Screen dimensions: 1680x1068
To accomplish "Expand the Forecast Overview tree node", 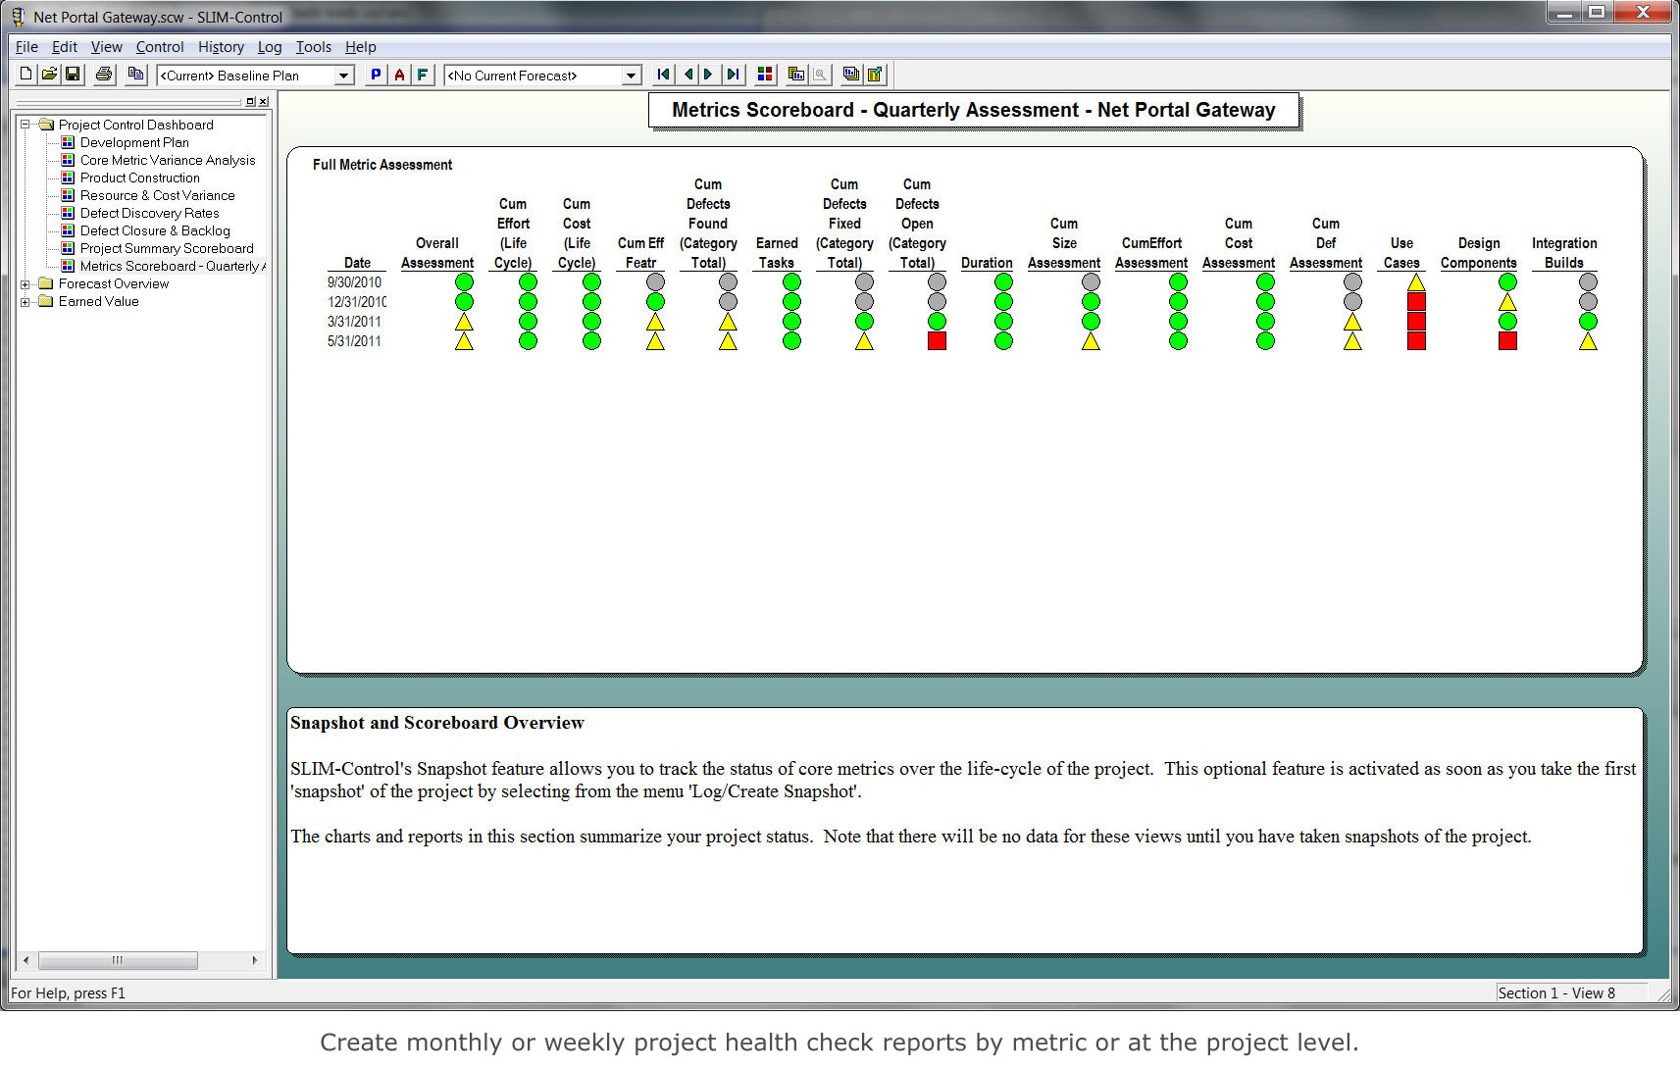I will [x=25, y=283].
